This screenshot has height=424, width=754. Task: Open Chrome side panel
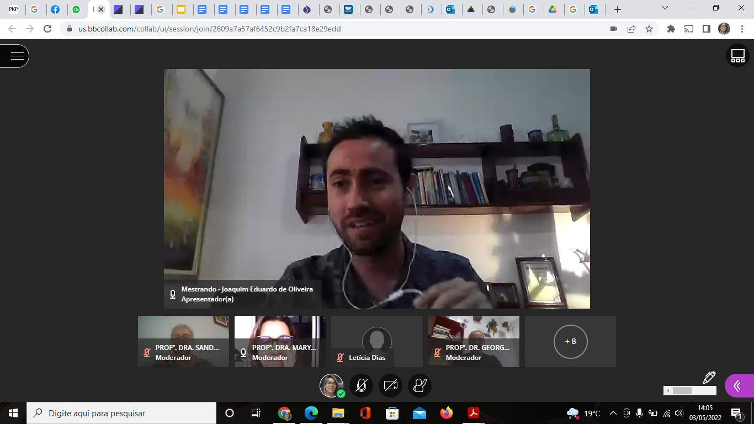click(707, 29)
